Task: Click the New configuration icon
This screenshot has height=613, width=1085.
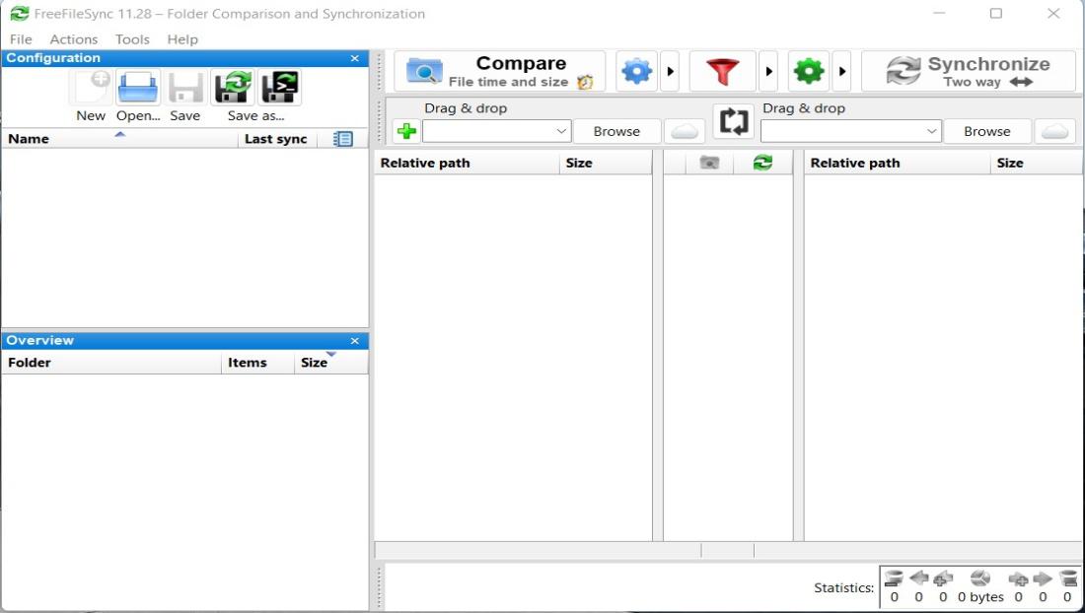Action: point(91,87)
